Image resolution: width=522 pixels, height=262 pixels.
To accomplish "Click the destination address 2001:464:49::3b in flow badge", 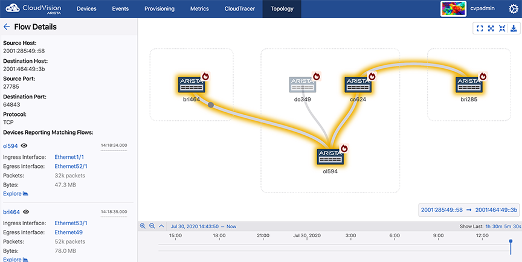I will [x=496, y=210].
